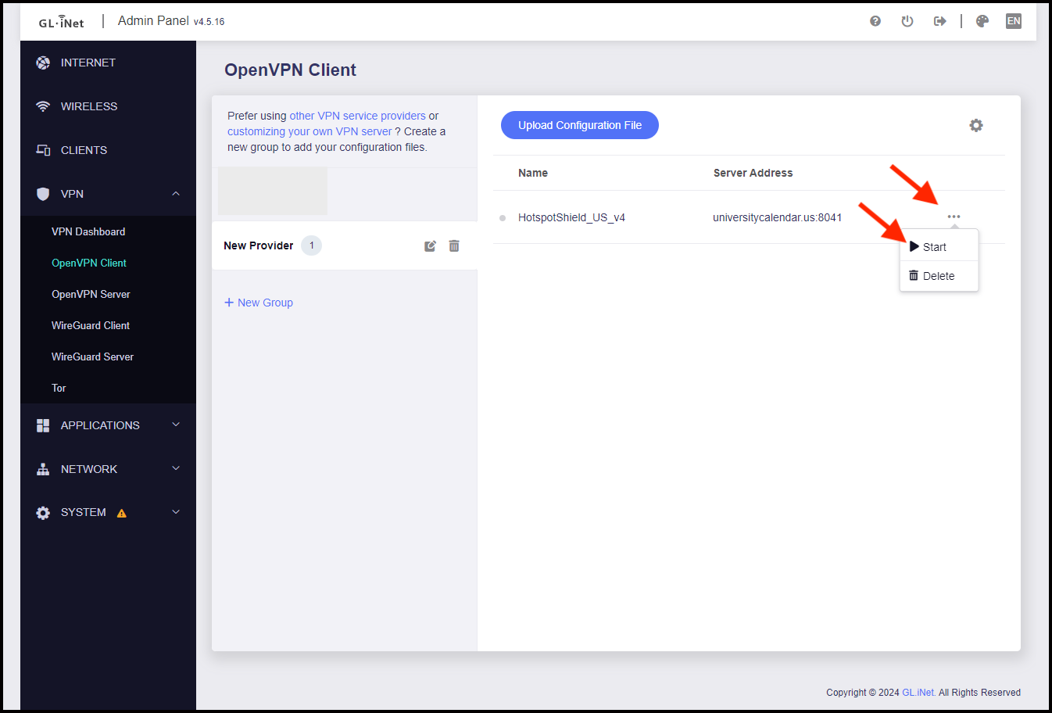Click the System gear icon in sidebar
Viewport: 1052px width, 713px height.
(43, 513)
